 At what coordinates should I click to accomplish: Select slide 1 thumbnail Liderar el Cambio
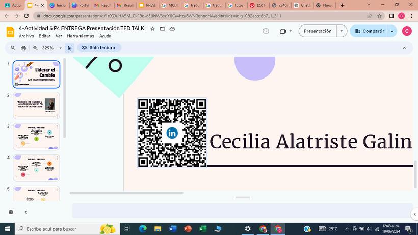[x=36, y=74]
